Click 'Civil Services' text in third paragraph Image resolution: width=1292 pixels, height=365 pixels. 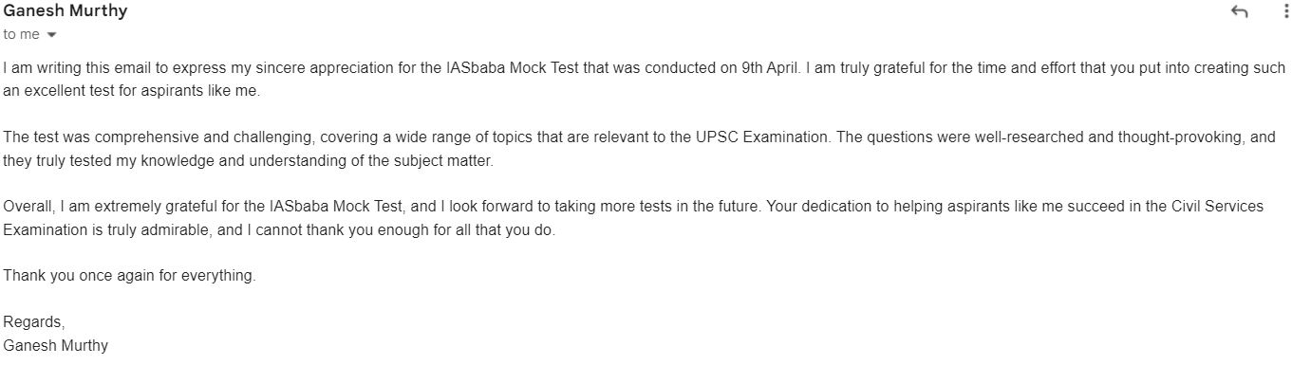tap(1218, 207)
